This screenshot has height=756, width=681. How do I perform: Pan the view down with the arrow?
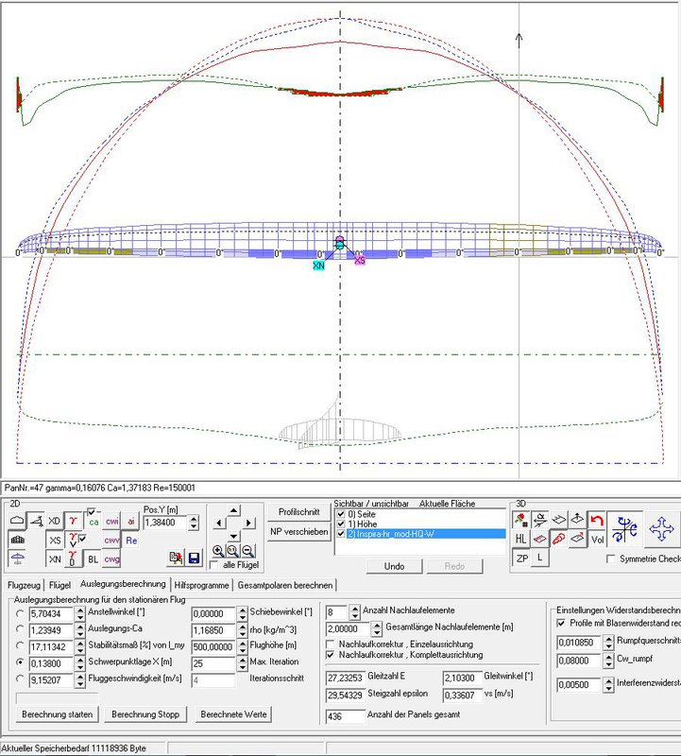[233, 536]
